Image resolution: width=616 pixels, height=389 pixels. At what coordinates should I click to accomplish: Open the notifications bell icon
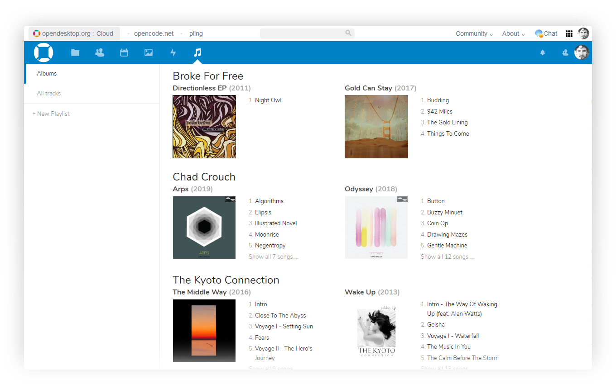click(543, 52)
